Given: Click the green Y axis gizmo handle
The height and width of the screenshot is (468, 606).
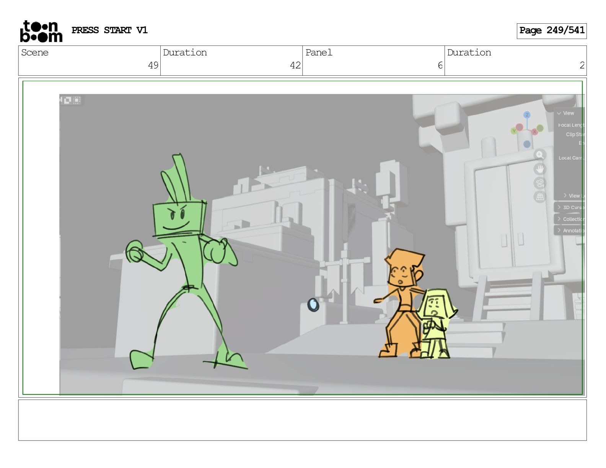Looking at the screenshot, I should [514, 131].
